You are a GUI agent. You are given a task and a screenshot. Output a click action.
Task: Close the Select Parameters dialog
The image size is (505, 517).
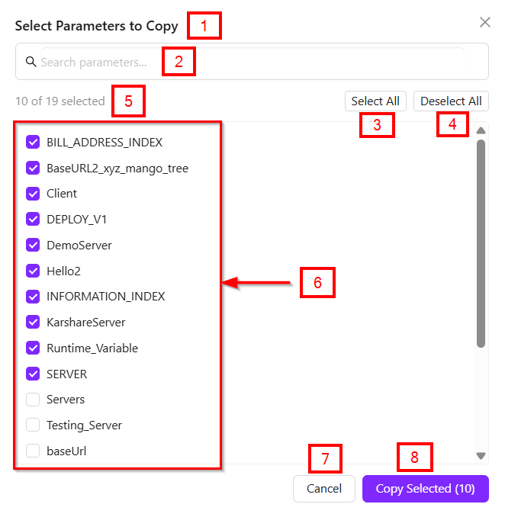[x=484, y=22]
